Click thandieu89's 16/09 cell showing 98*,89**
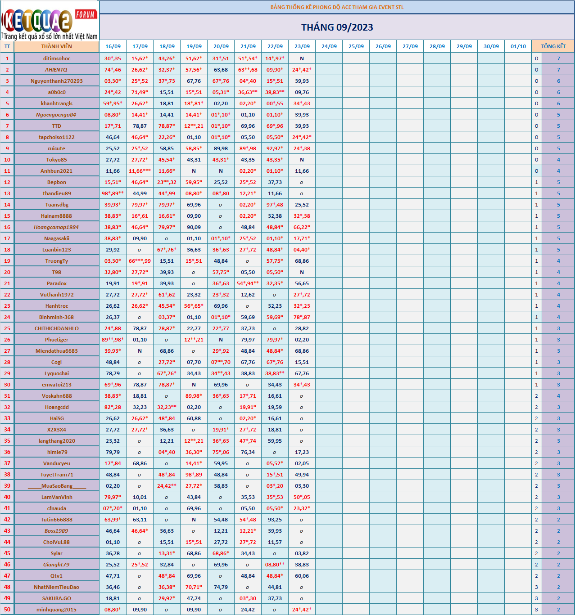This screenshot has height=615, width=575. pyautogui.click(x=113, y=193)
